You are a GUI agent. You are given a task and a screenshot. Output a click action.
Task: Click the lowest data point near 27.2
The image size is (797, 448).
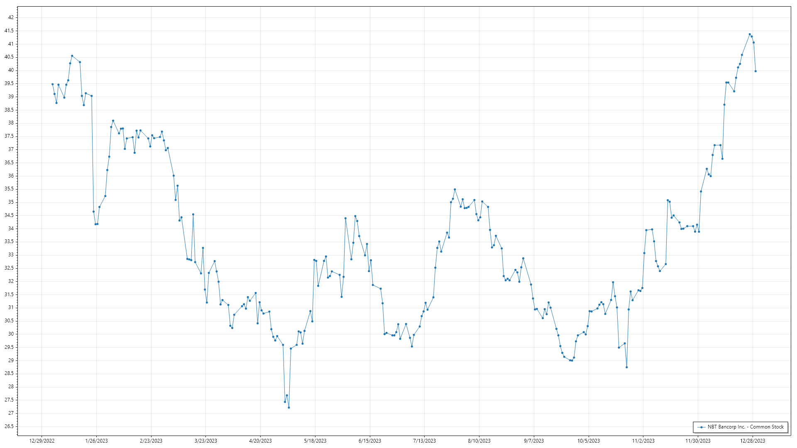pyautogui.click(x=289, y=408)
